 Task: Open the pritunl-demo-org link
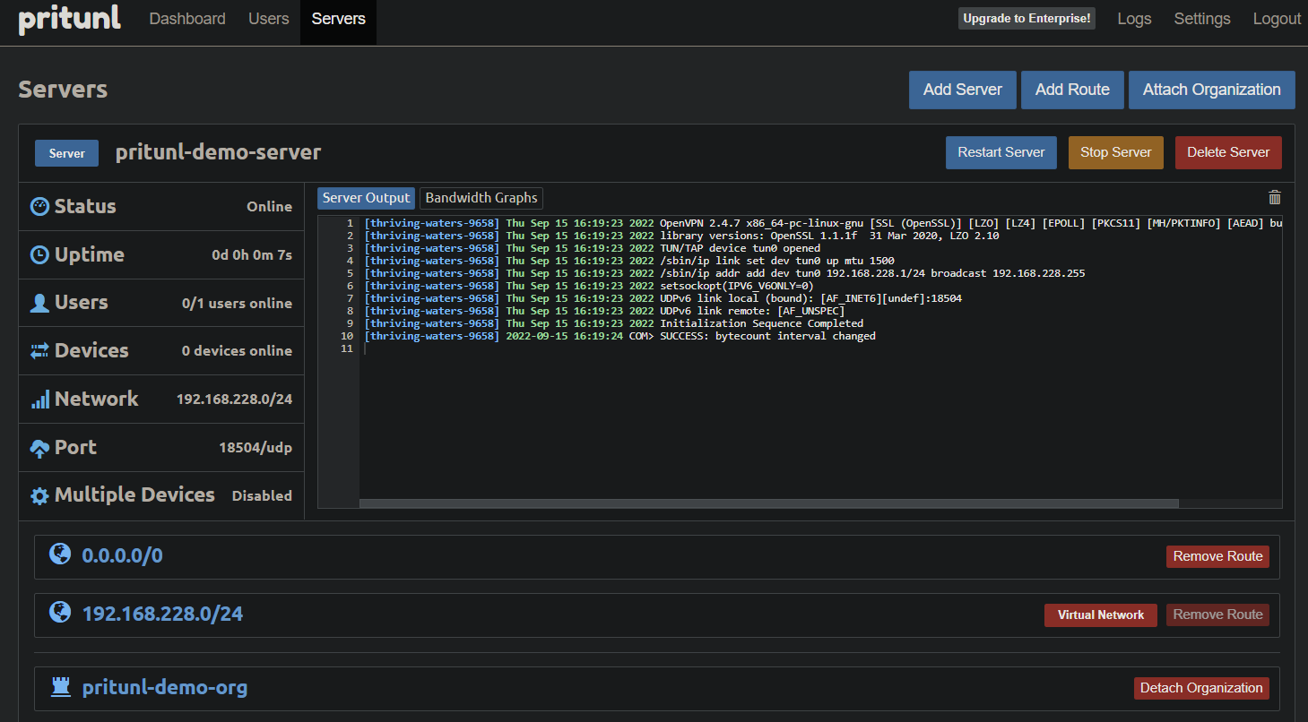[165, 688]
